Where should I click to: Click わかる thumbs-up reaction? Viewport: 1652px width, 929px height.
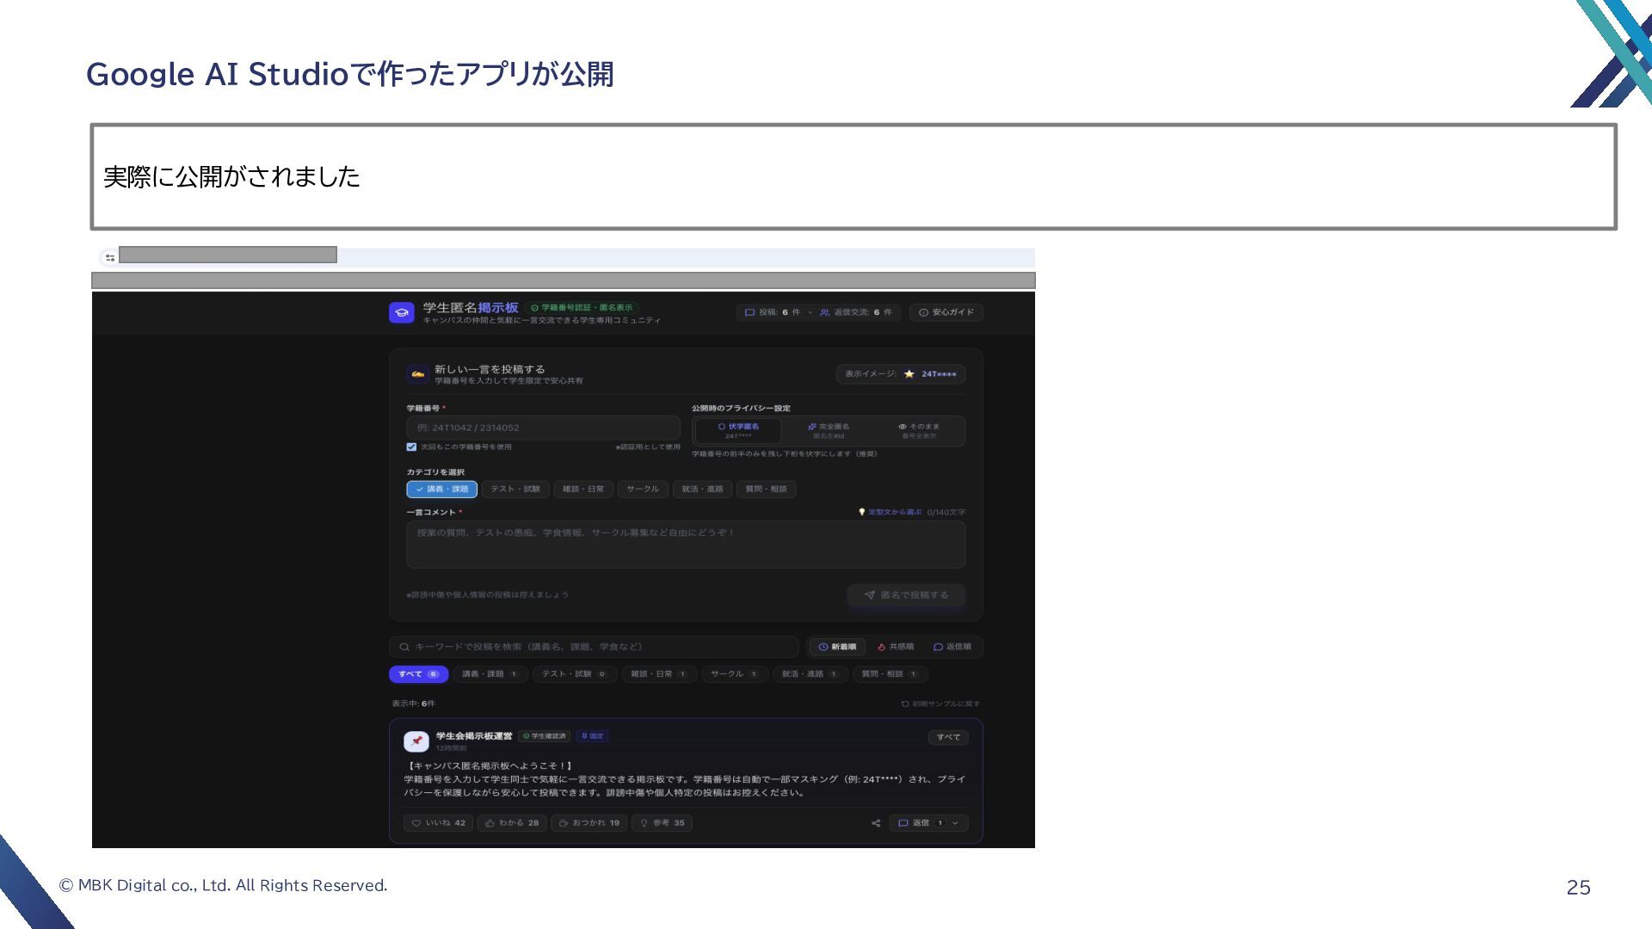511,823
